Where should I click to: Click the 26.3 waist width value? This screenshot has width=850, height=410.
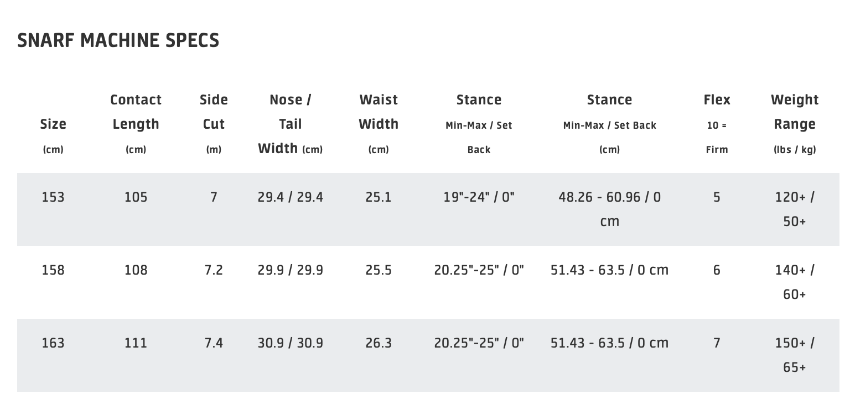pos(379,343)
